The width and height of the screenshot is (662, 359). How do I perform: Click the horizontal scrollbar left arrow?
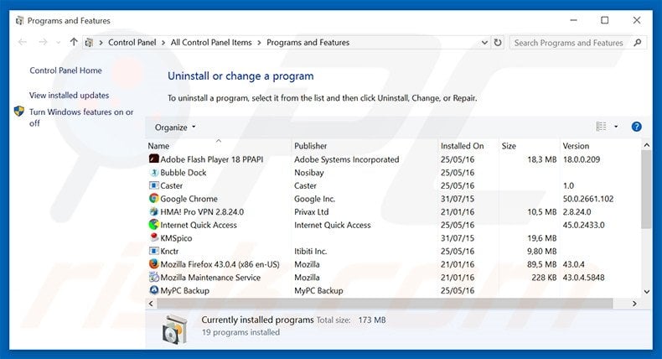click(x=151, y=303)
